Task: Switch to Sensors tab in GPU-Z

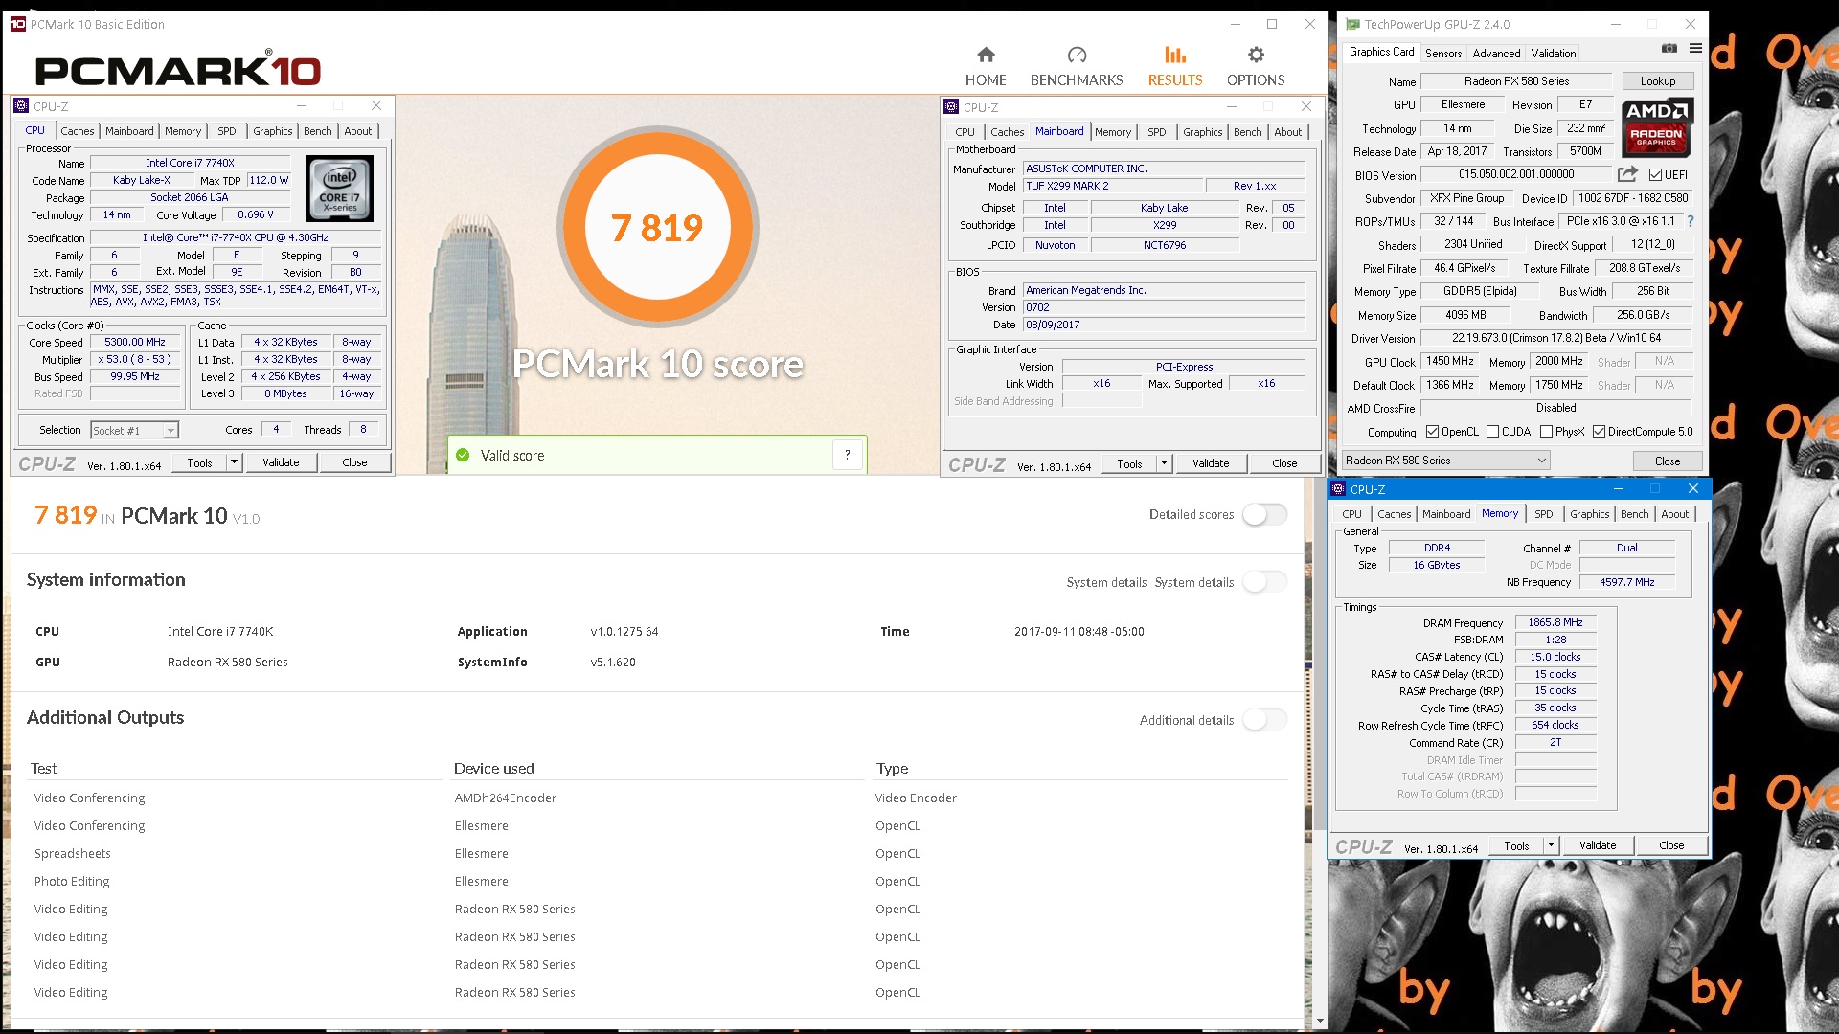Action: pyautogui.click(x=1442, y=54)
